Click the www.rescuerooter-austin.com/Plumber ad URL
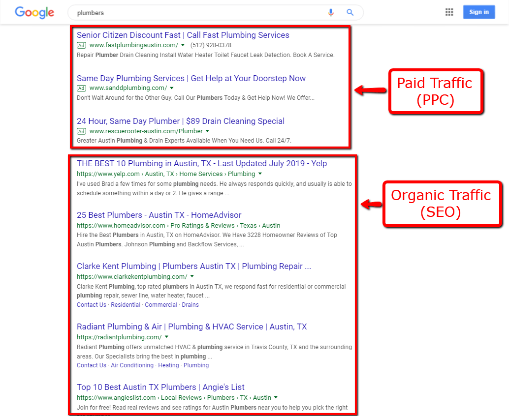The height and width of the screenshot is (416, 509). (x=146, y=131)
